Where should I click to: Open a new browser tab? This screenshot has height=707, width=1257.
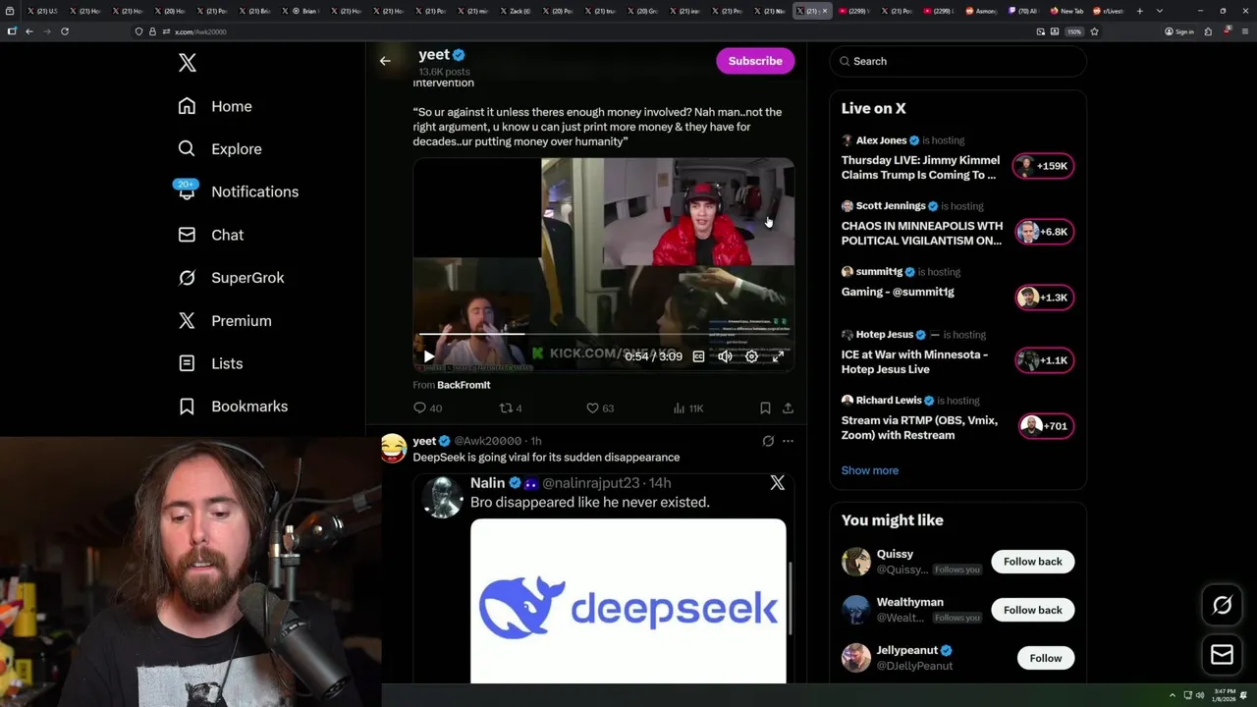pos(1139,11)
